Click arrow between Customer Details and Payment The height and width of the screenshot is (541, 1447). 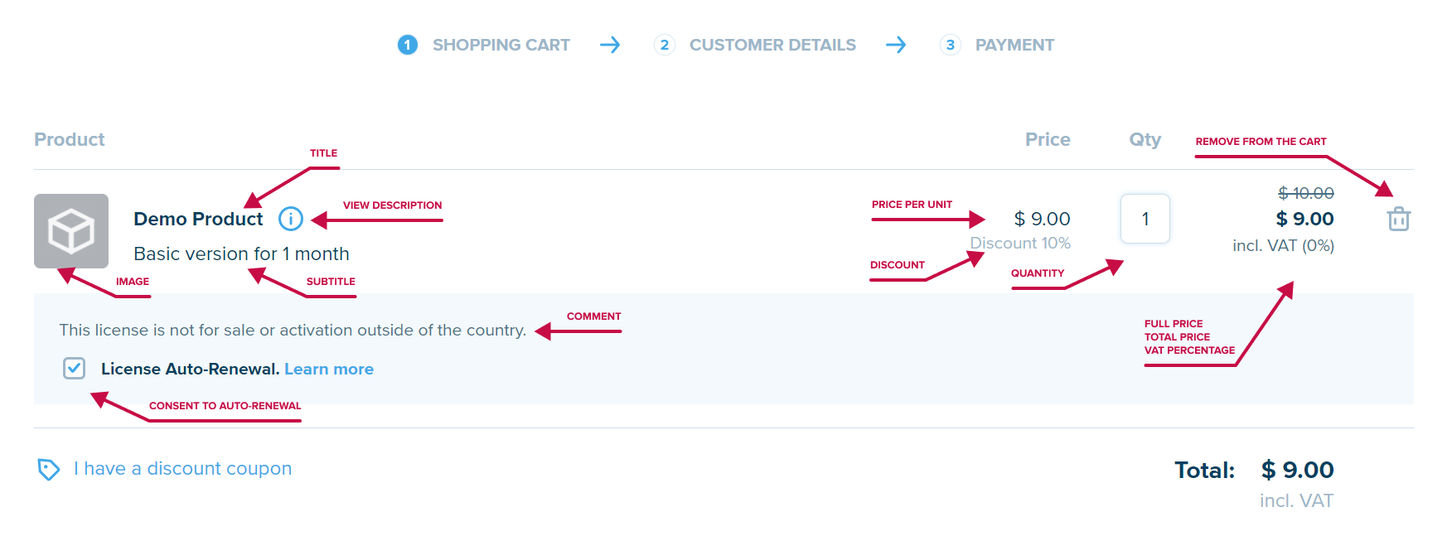pyautogui.click(x=896, y=45)
